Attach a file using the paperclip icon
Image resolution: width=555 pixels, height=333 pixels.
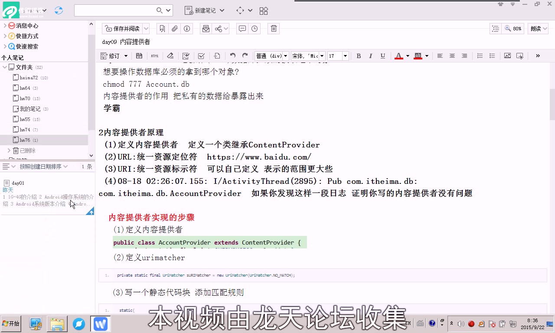pos(174,29)
